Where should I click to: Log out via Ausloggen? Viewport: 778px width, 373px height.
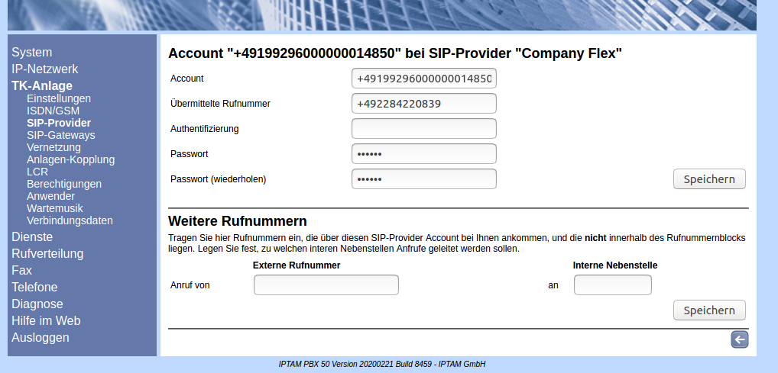(41, 338)
